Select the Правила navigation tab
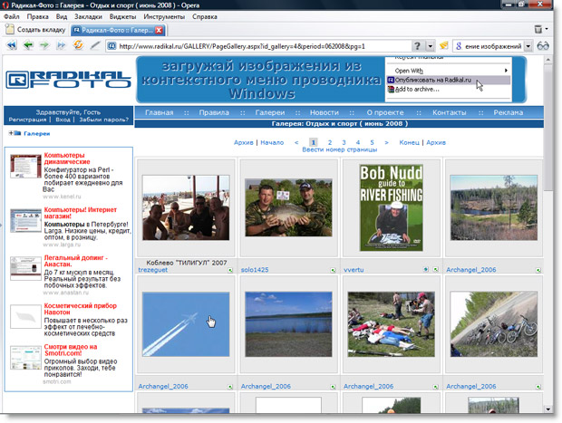Image resolution: width=562 pixels, height=423 pixels. (x=214, y=112)
